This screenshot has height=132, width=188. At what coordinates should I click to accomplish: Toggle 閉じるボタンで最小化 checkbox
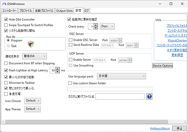click(6, 88)
